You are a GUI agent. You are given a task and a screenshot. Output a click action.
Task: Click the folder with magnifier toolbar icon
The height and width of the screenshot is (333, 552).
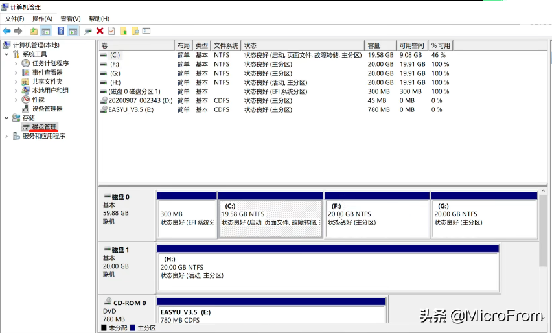pos(135,30)
